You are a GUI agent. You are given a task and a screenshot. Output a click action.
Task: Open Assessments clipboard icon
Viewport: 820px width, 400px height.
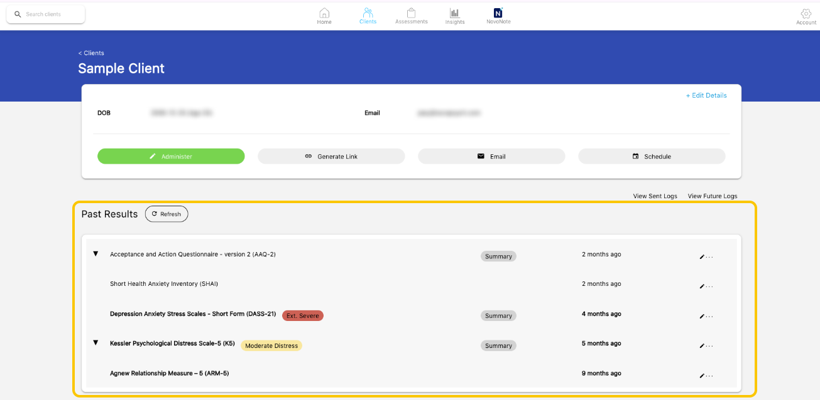[412, 13]
